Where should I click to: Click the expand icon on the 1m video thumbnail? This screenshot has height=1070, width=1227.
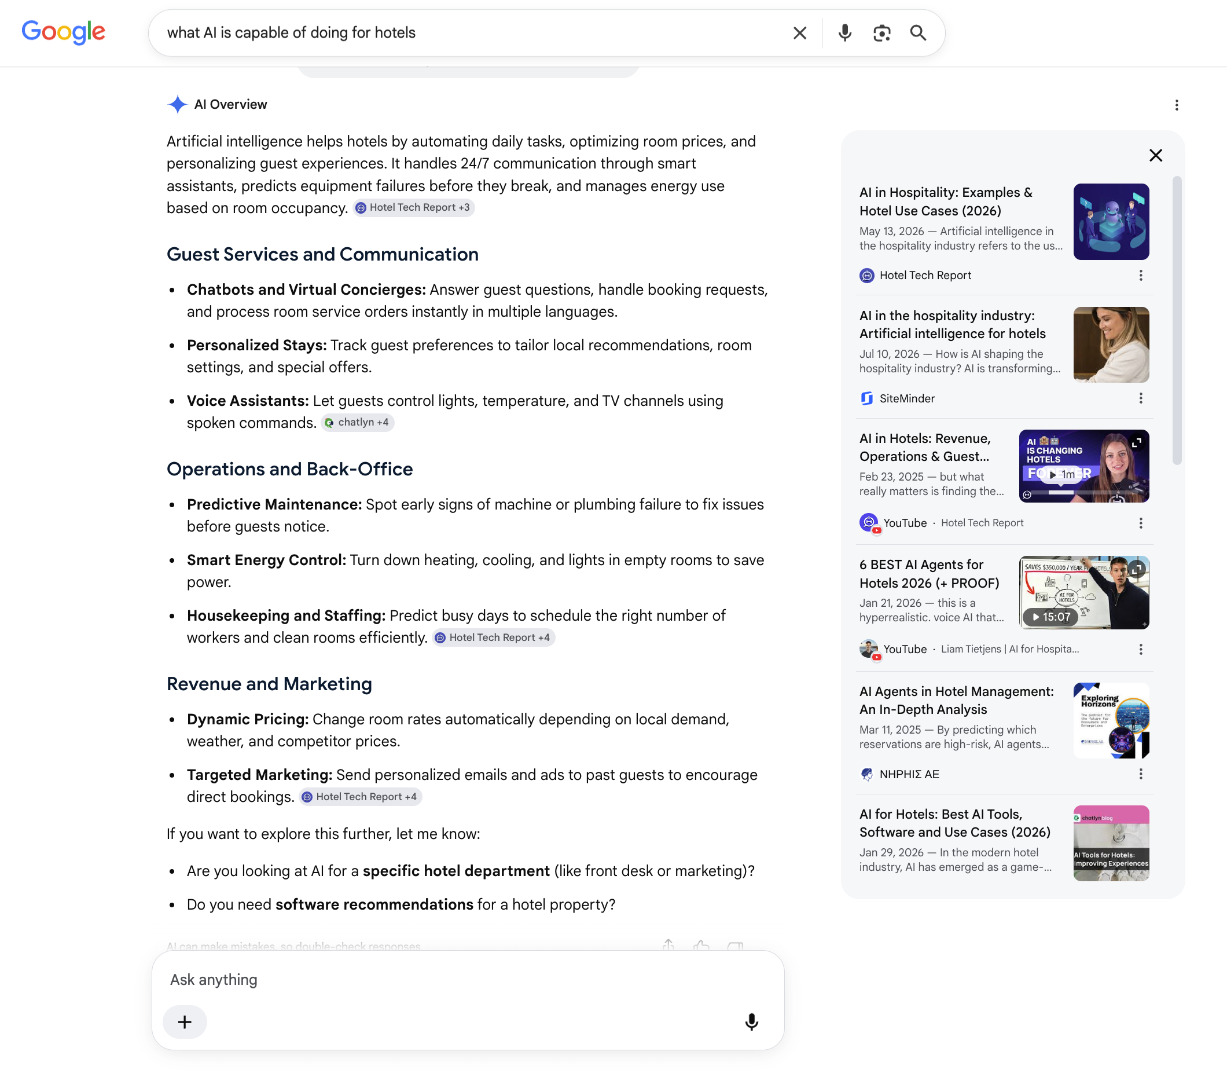1137,442
